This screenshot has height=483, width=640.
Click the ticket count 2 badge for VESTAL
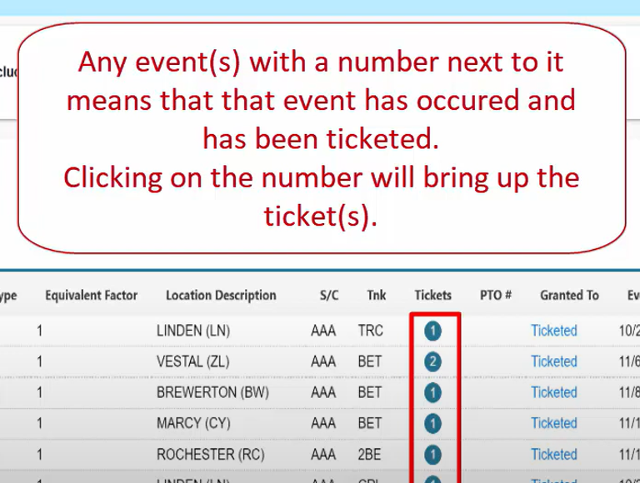(x=432, y=361)
